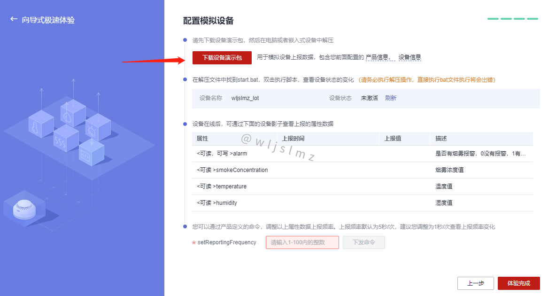Click 刷新 to refresh device status
This screenshot has height=296, width=556.
click(391, 98)
